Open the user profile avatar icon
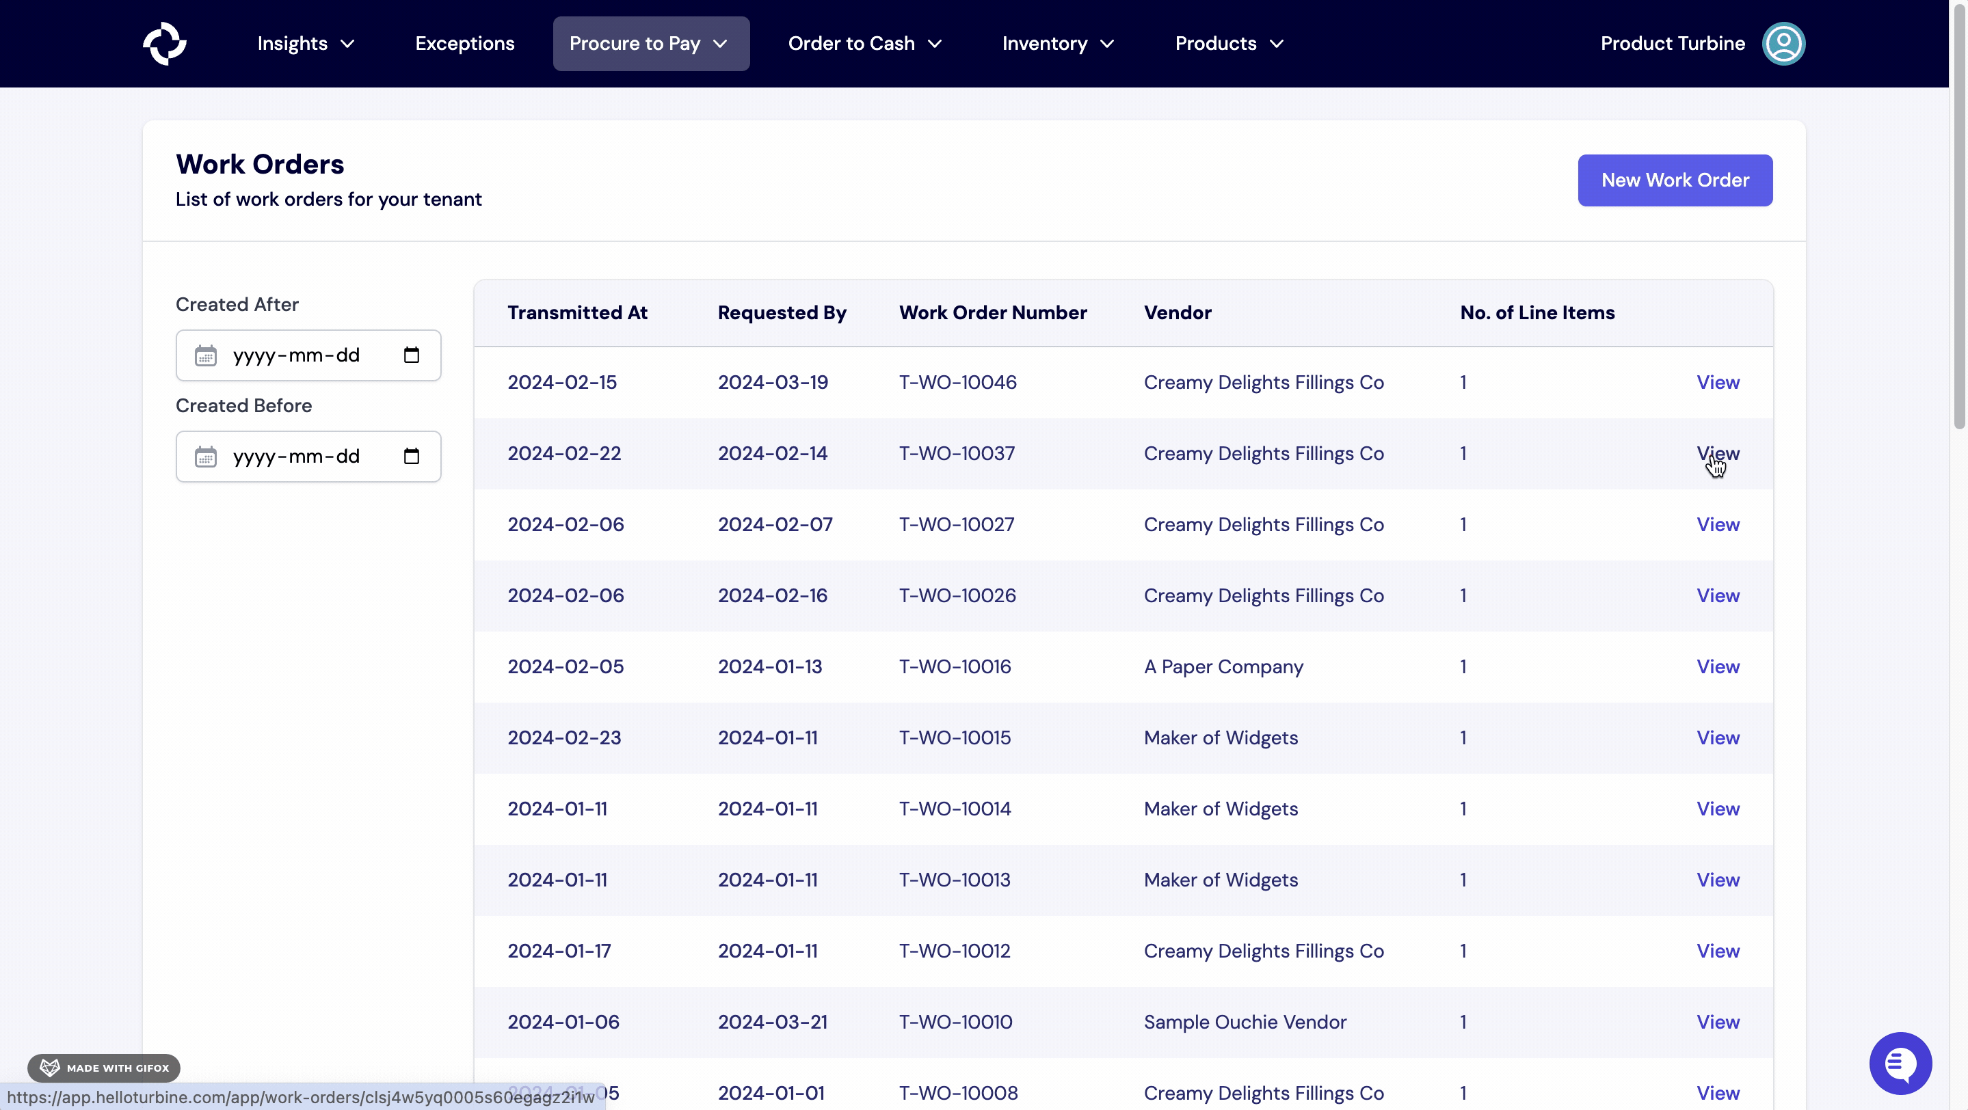 1783,44
